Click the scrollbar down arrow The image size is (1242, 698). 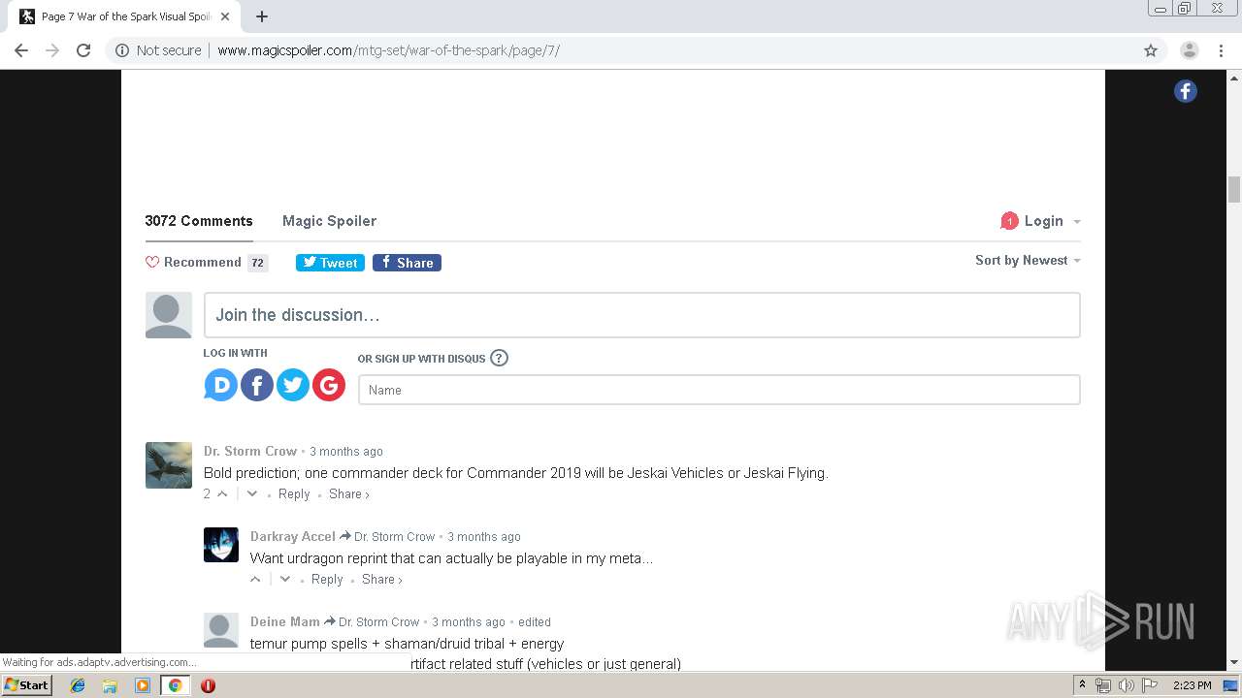1234,662
